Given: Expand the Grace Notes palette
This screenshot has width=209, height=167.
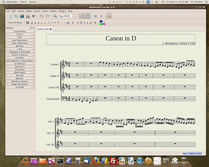Looking at the screenshot, I should (x=20, y=31).
